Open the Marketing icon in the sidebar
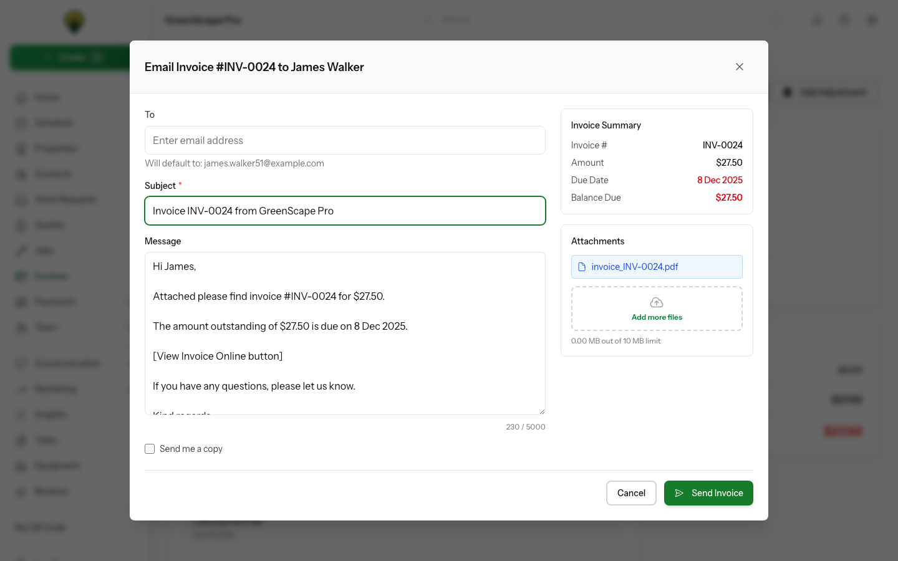 (x=21, y=389)
